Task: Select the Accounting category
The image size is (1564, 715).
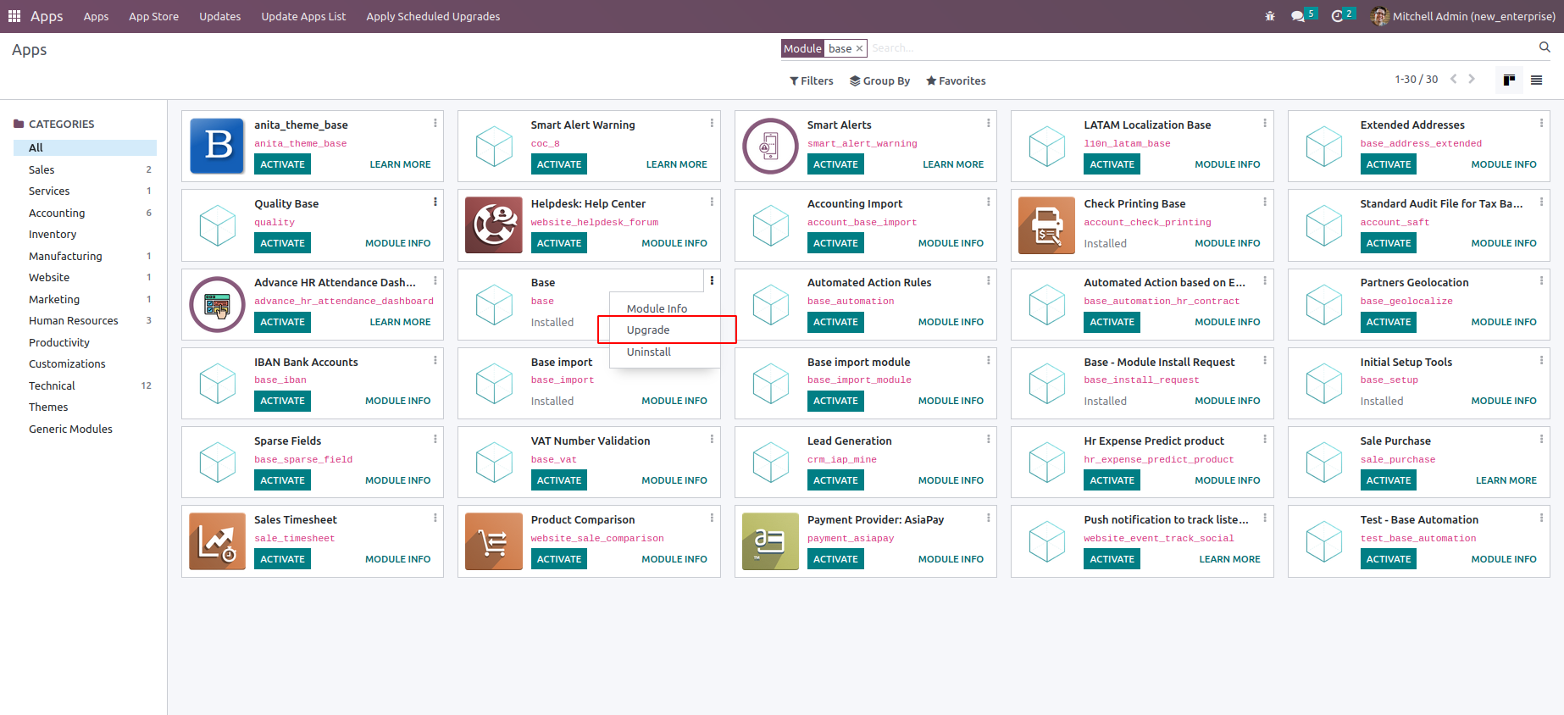Action: pyautogui.click(x=85, y=213)
